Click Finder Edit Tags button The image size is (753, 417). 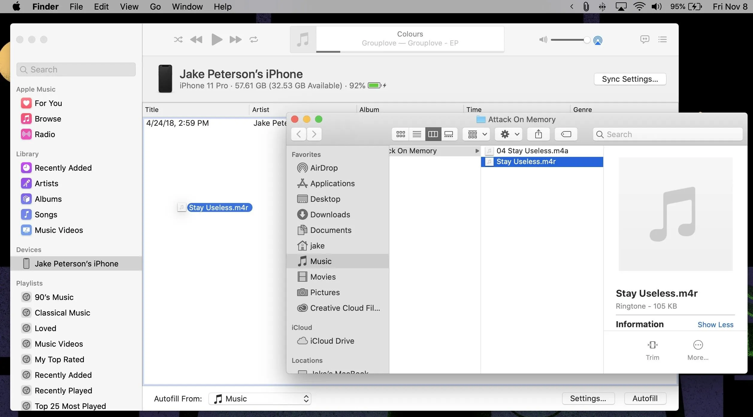tap(566, 134)
